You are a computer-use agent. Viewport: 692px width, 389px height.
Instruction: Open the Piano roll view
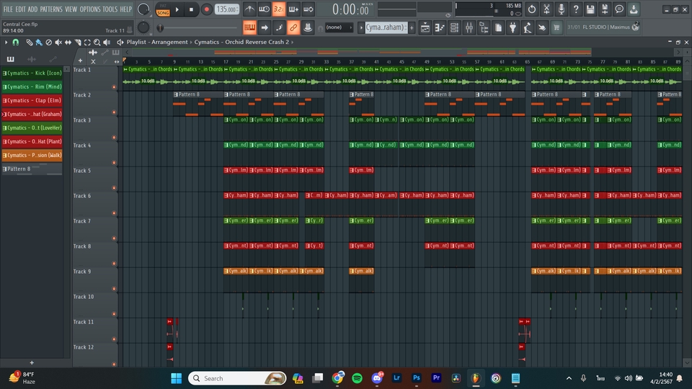(440, 27)
